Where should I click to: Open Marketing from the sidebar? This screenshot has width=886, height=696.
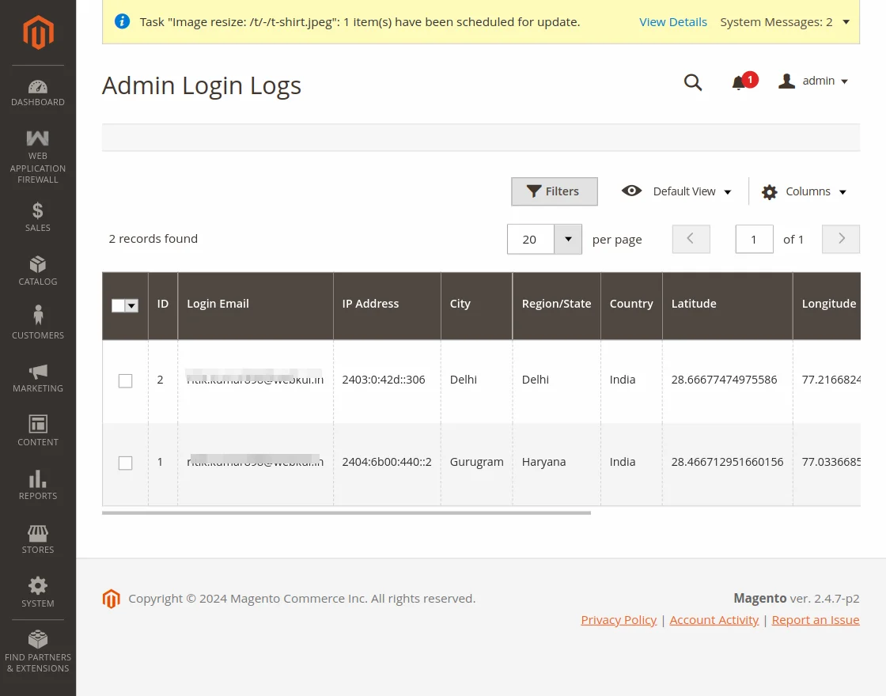(x=37, y=374)
